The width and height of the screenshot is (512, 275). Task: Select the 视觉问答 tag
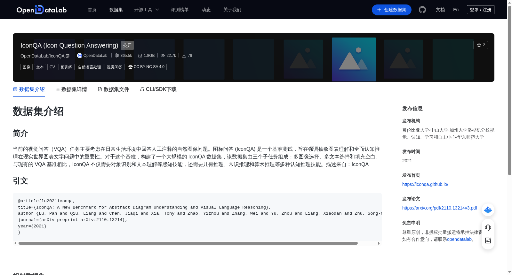115,67
